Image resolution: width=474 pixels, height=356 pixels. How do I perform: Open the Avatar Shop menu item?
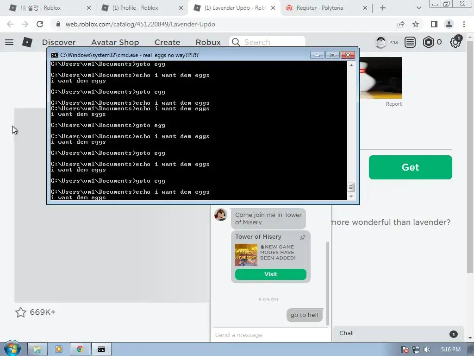[x=115, y=42]
